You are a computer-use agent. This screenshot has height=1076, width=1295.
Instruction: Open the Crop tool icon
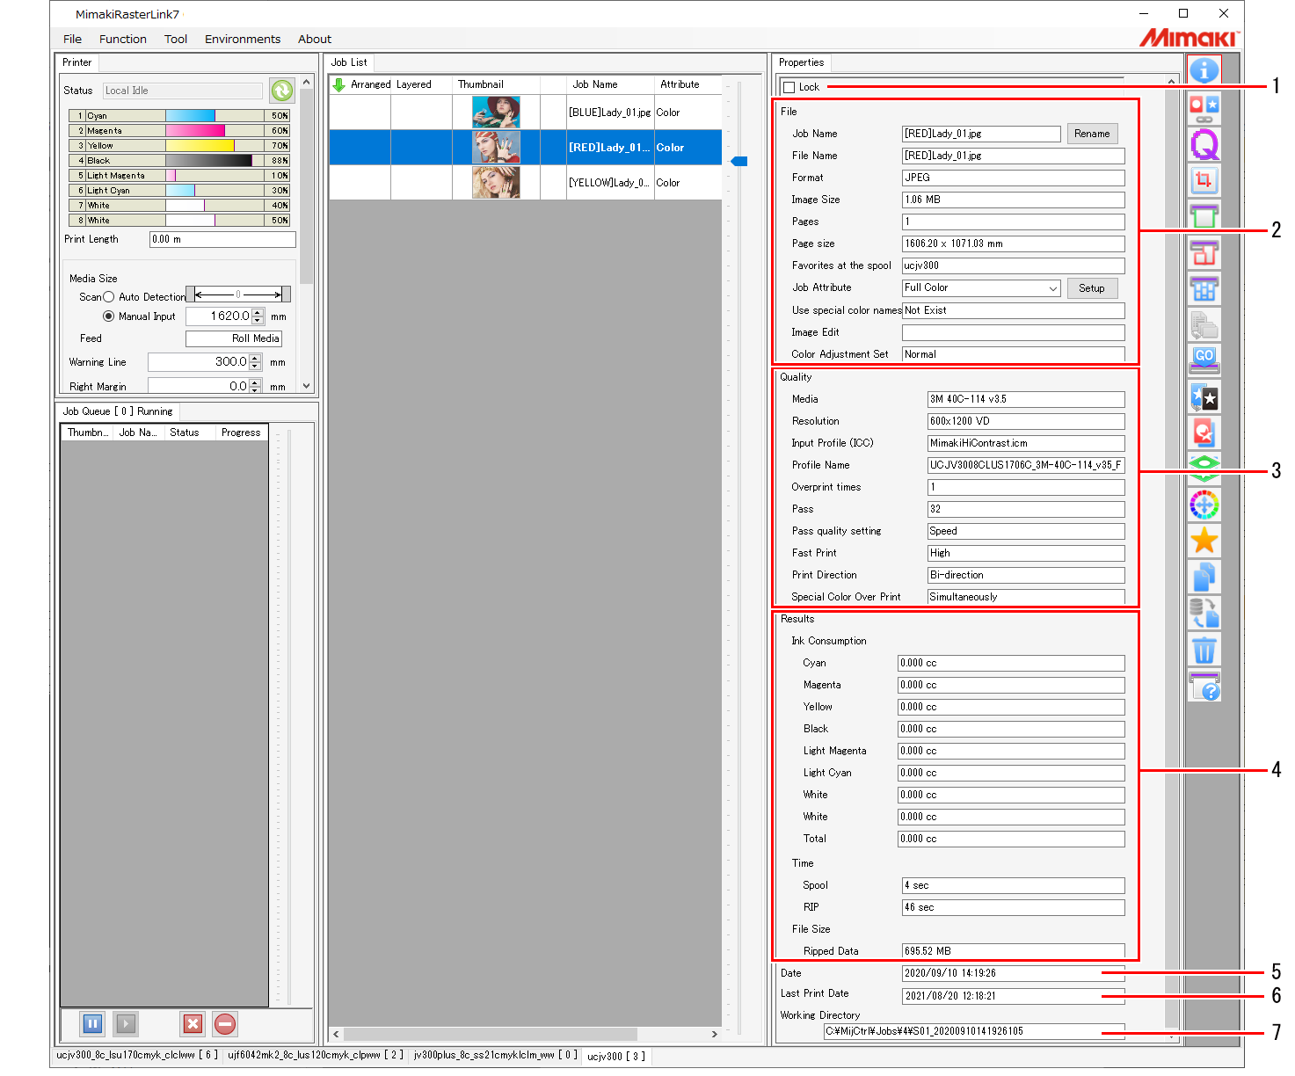click(x=1204, y=179)
